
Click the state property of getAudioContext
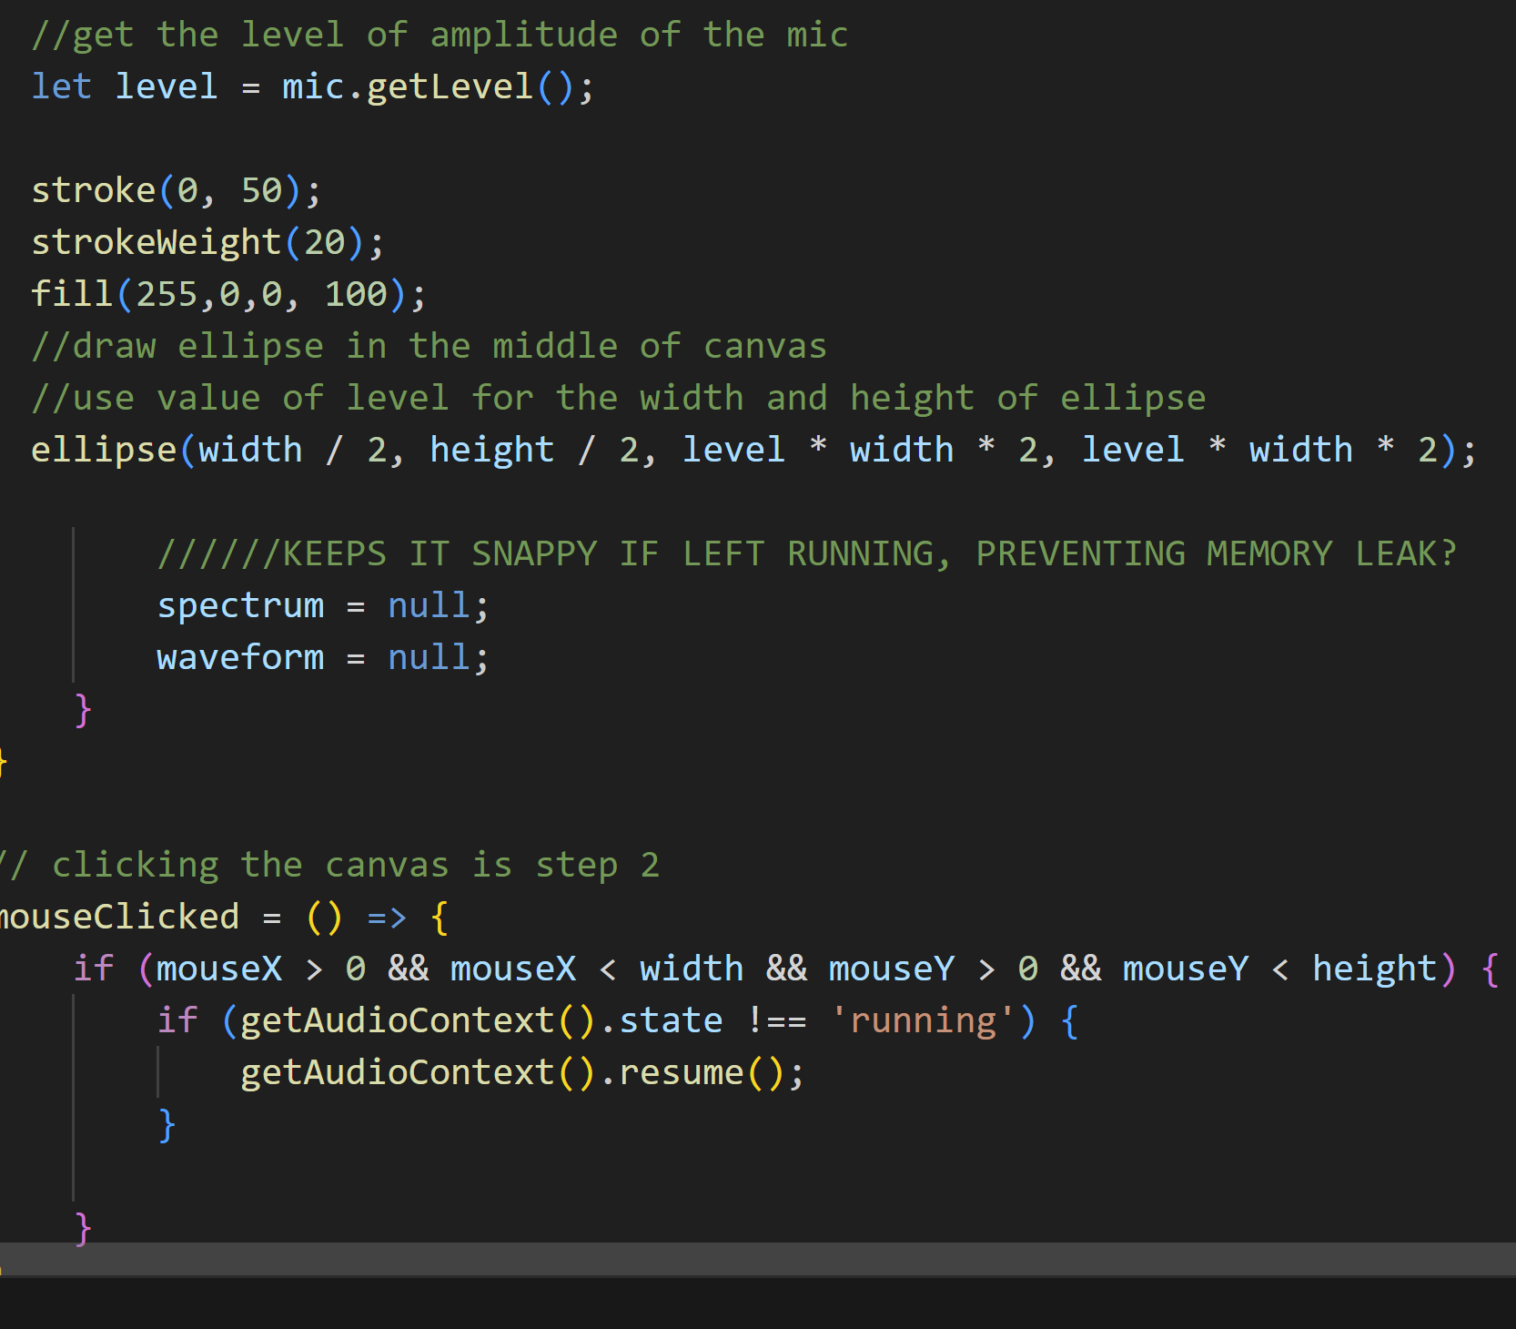tap(671, 1021)
